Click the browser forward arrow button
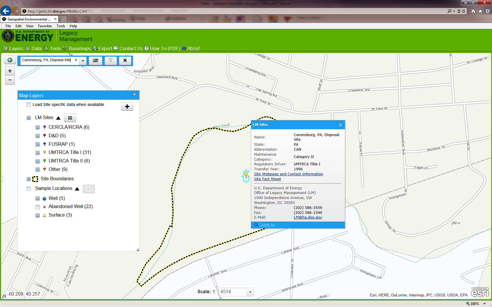492x307 pixels. (x=16, y=11)
